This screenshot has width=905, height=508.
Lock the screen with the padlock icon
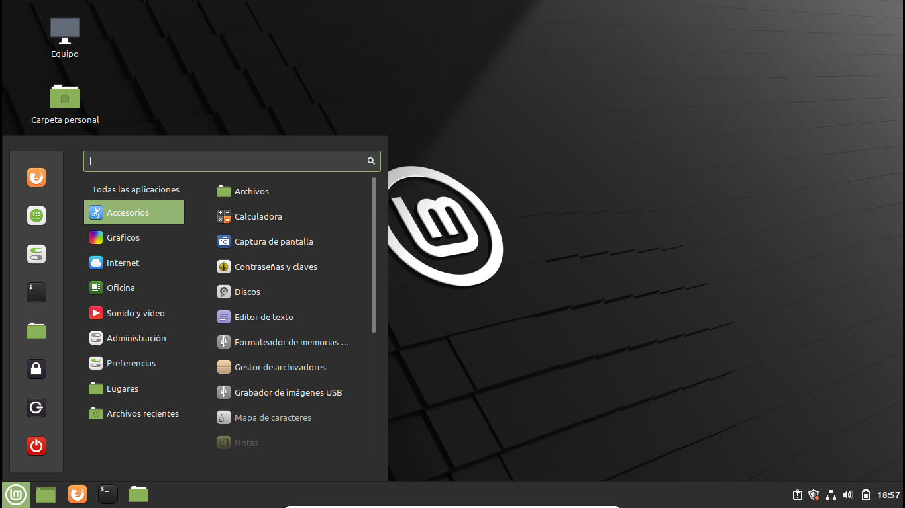pyautogui.click(x=36, y=369)
